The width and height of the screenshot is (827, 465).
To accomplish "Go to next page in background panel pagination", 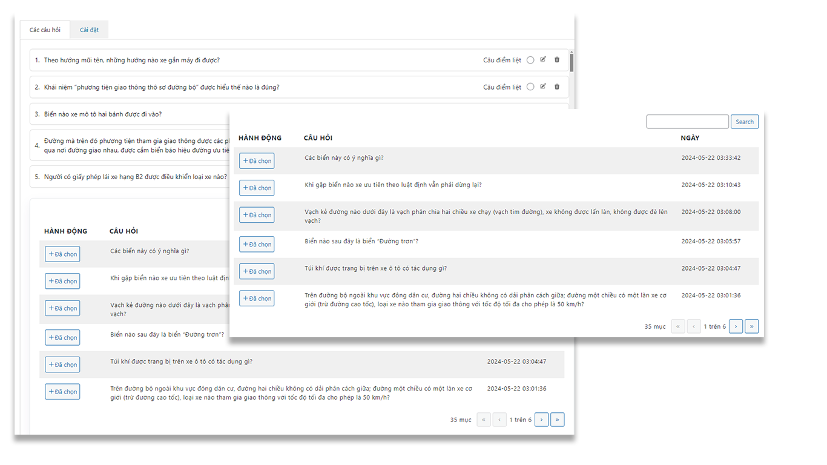I will click(x=541, y=420).
